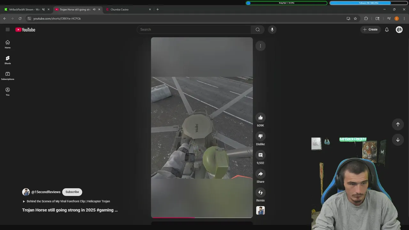Open a new browser tab
409x230 pixels.
tap(158, 9)
